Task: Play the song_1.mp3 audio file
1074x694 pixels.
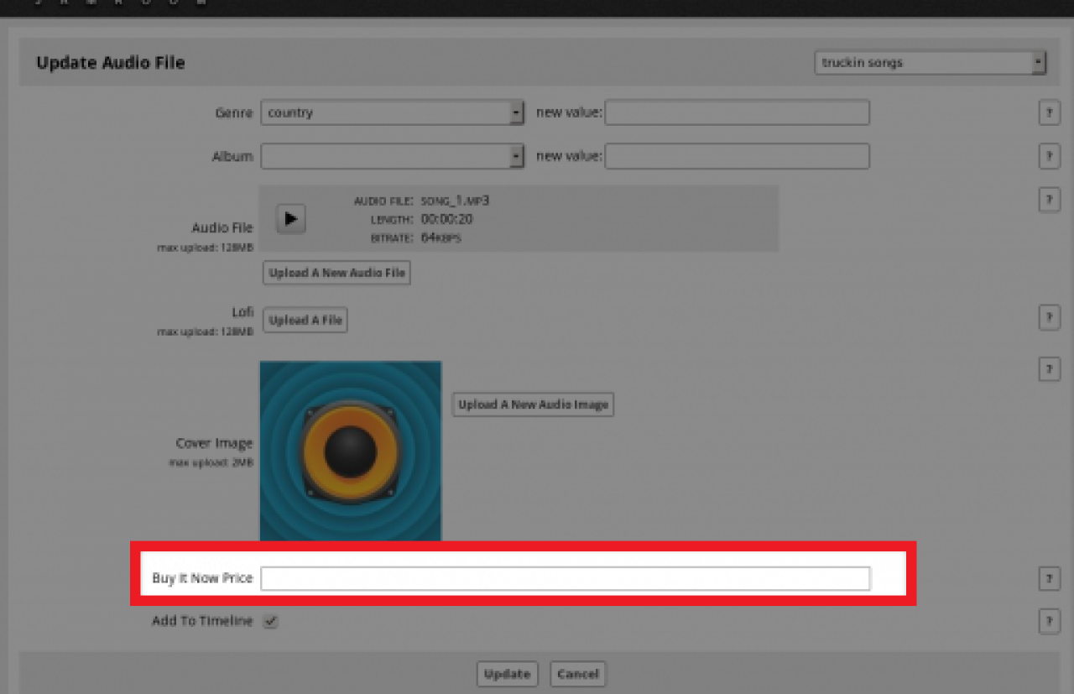Action: point(290,219)
